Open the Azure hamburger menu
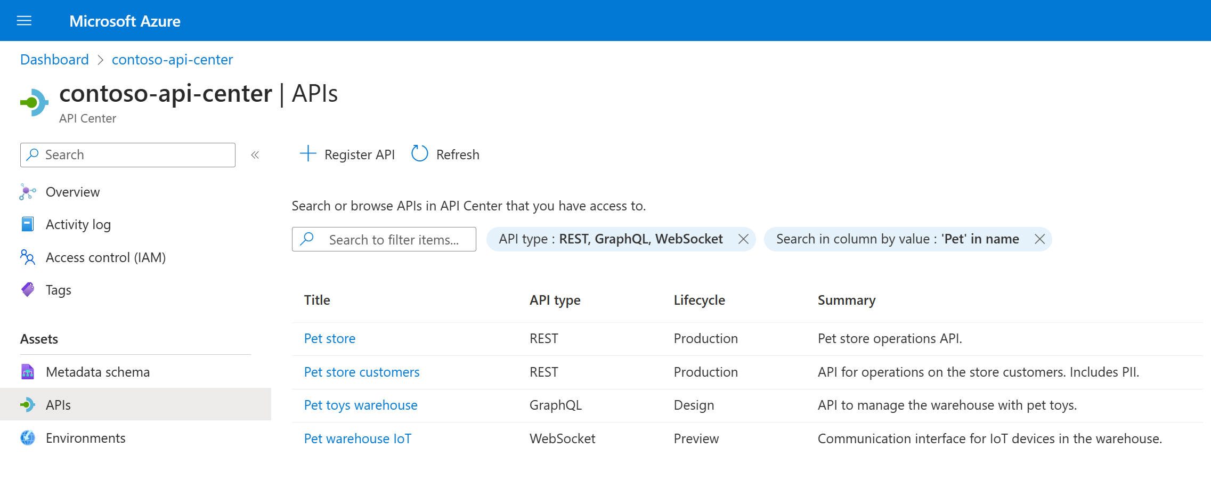The height and width of the screenshot is (480, 1211). click(x=25, y=21)
